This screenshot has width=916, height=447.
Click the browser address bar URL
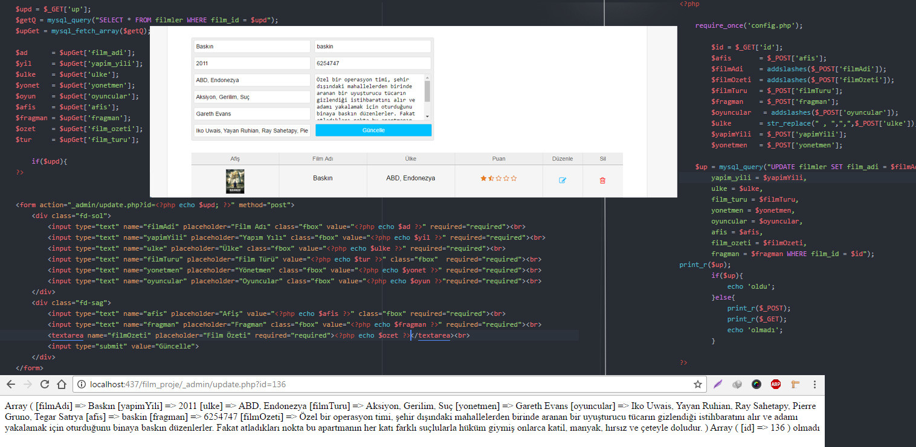click(x=188, y=384)
